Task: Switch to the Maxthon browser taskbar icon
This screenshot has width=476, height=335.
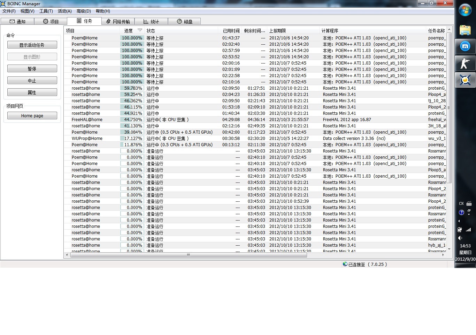Action: (x=465, y=46)
